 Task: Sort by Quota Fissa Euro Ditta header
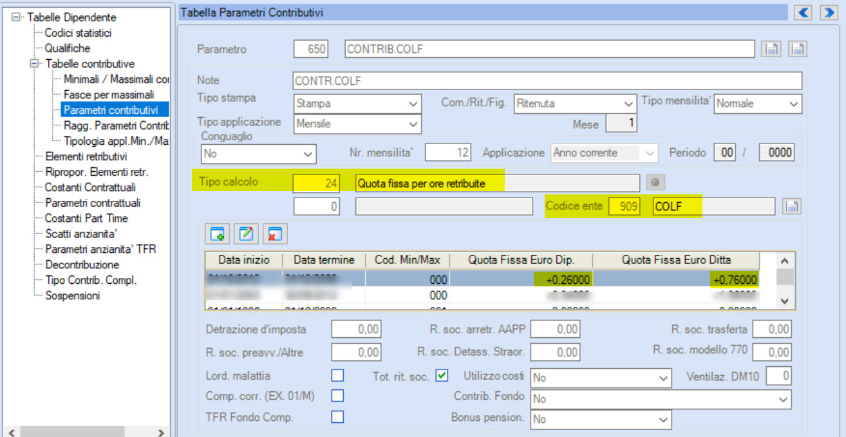675,261
